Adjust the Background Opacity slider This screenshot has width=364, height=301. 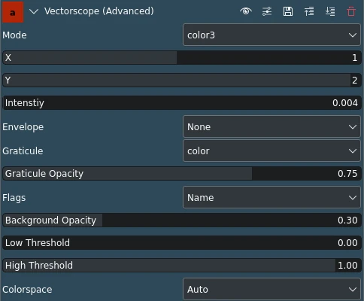[182, 220]
